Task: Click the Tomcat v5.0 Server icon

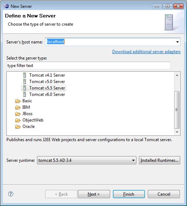Action: pyautogui.click(x=25, y=82)
